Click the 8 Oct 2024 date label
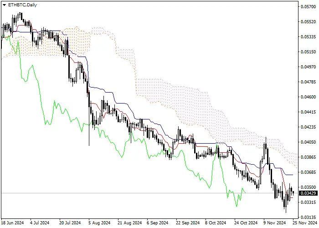The height and width of the screenshot is (228, 319). coord(216,223)
